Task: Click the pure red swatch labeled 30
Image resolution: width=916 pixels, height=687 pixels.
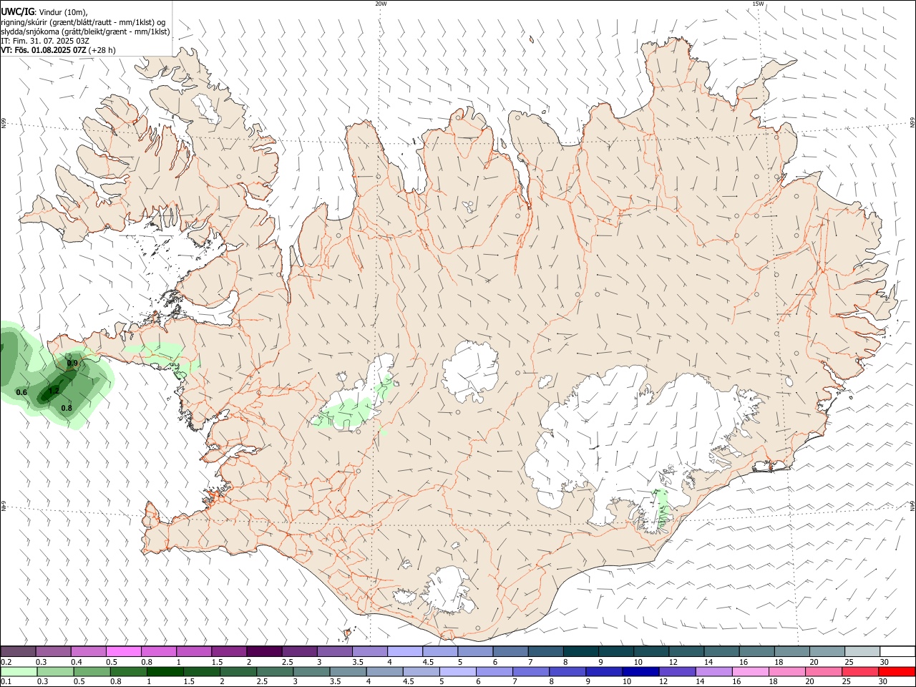Action: tap(897, 671)
